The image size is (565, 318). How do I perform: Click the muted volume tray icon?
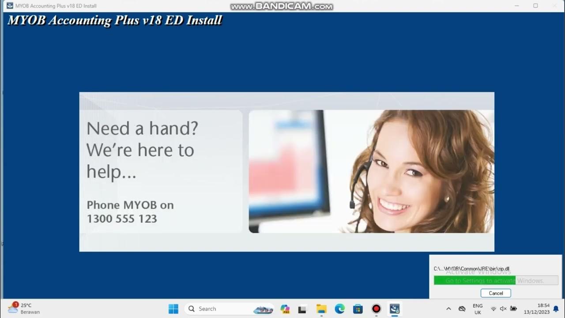pos(503,309)
